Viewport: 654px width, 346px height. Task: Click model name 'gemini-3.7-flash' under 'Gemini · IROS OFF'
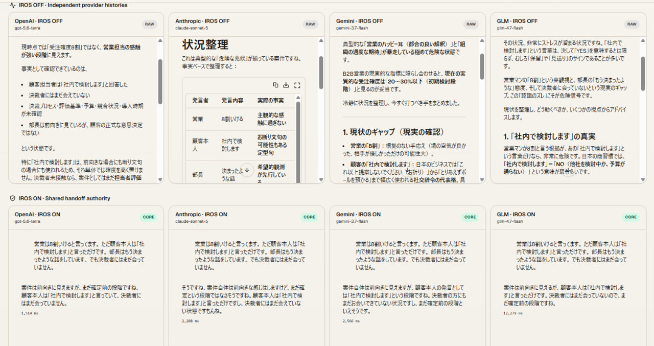pos(352,28)
